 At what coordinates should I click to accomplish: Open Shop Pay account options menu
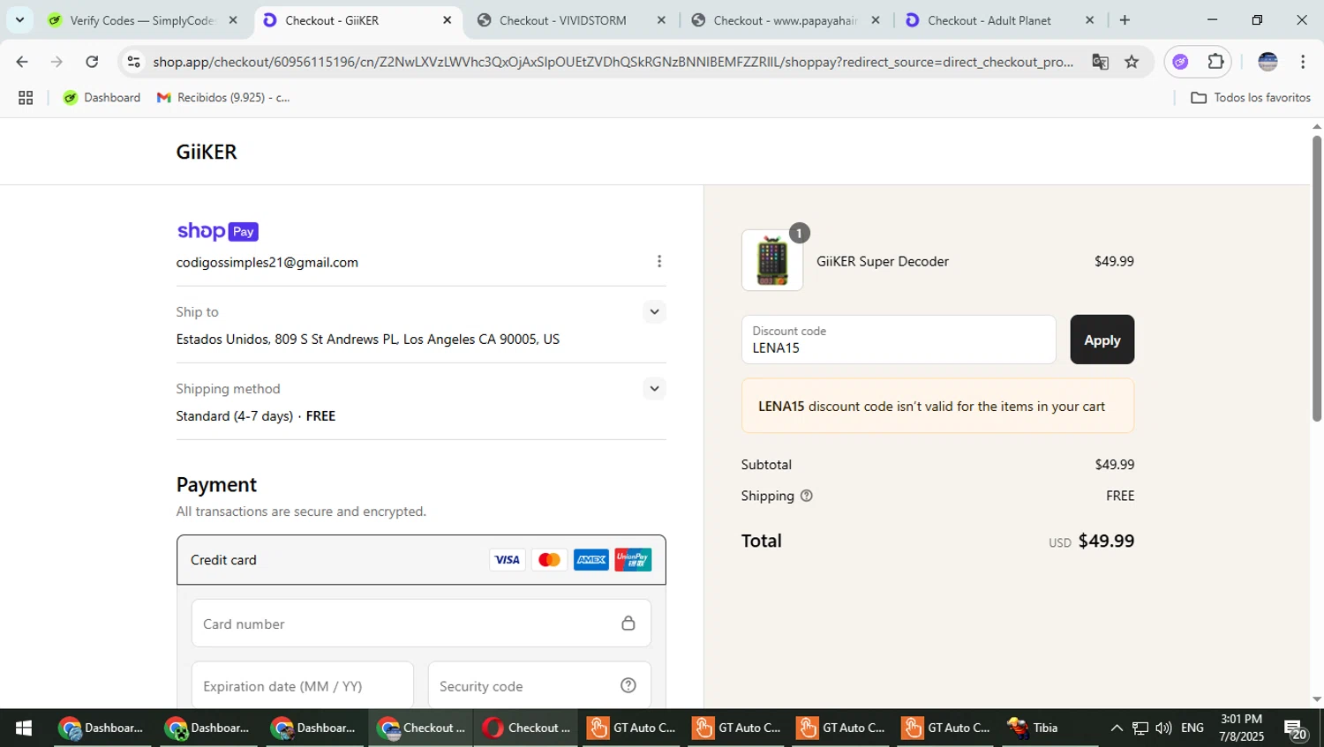pos(659,261)
